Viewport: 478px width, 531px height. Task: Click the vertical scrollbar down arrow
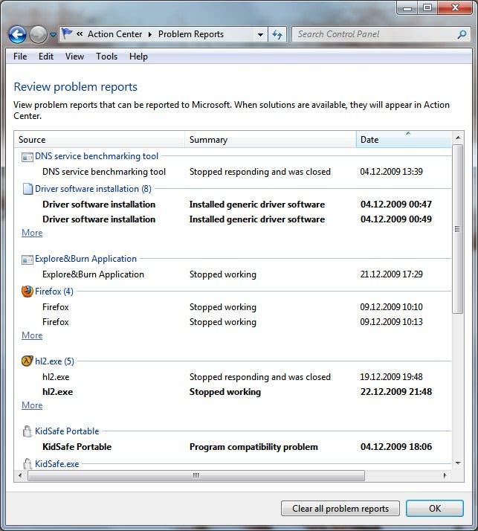pyautogui.click(x=458, y=463)
